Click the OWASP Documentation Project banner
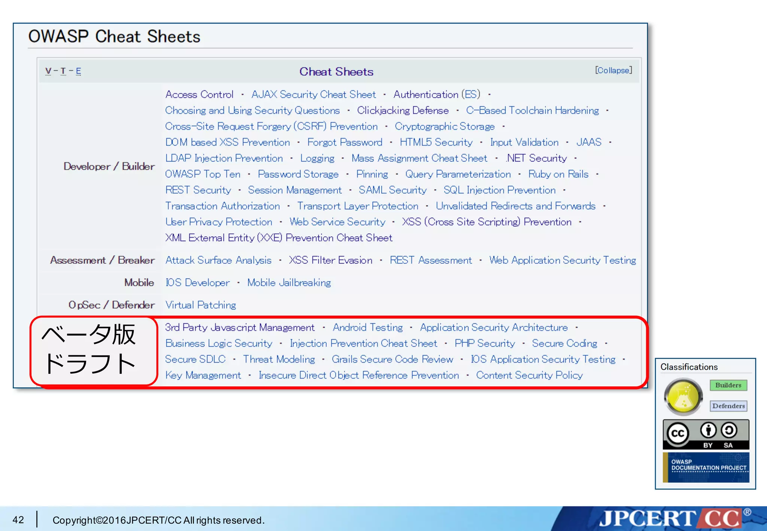The height and width of the screenshot is (531, 767). coord(706,467)
